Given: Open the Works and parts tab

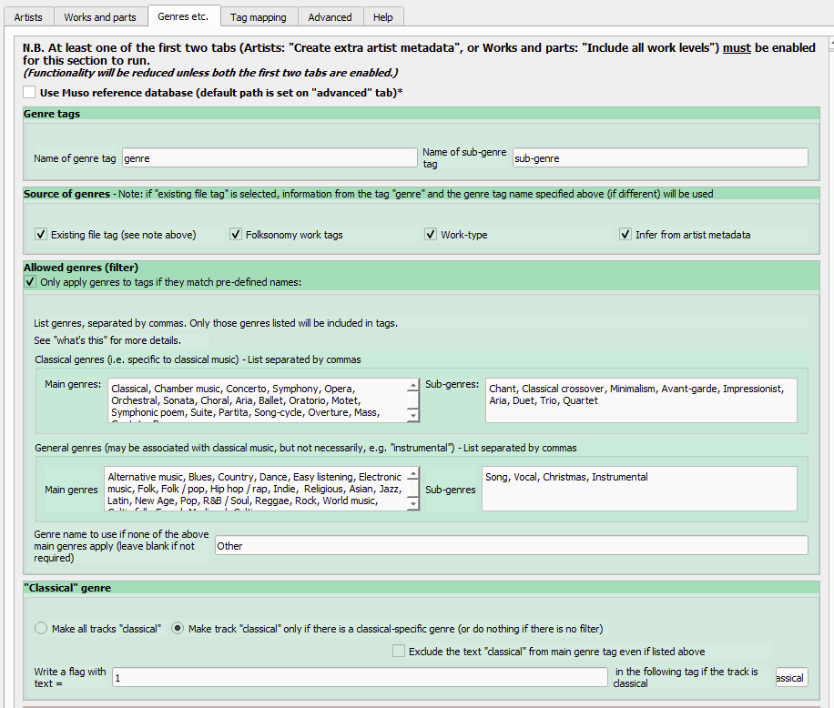Looking at the screenshot, I should click(x=100, y=16).
